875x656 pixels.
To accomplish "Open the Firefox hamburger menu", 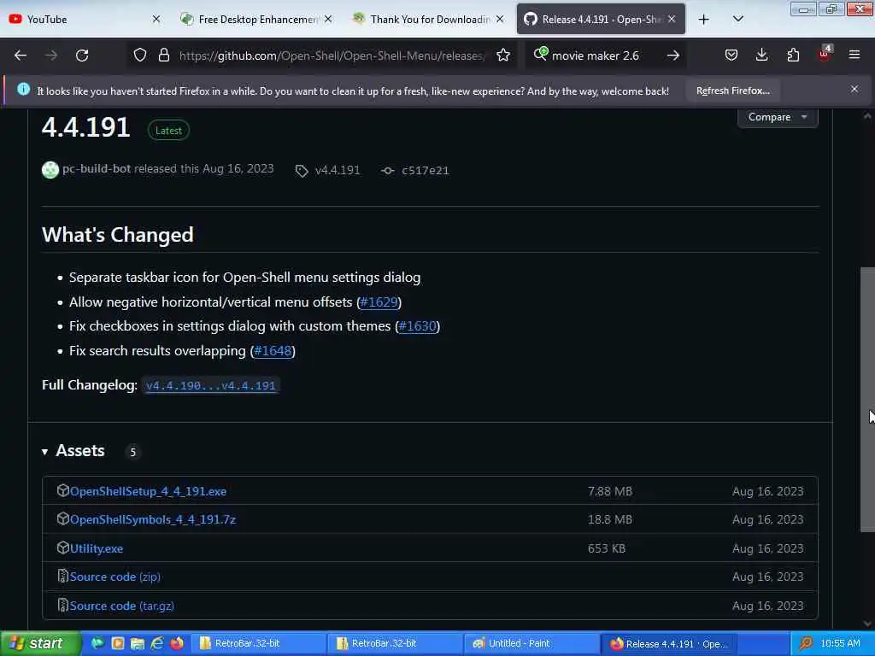I will (x=854, y=56).
